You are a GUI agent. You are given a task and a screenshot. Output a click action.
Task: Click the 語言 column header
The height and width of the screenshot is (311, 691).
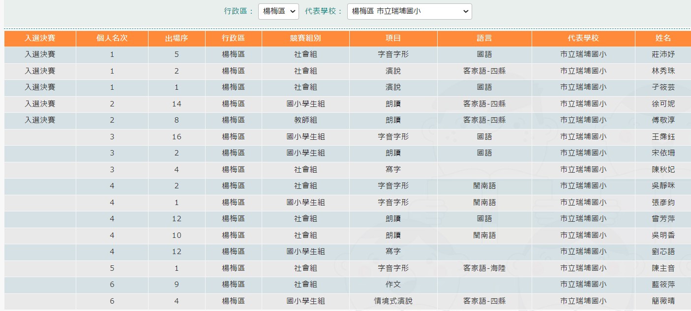pyautogui.click(x=484, y=38)
